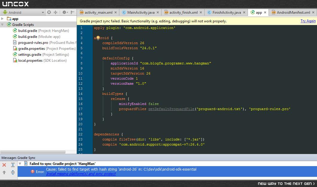The height and width of the screenshot is (187, 317).
Task: Click Messages Gradle Sync panel title
Action: tap(19, 158)
